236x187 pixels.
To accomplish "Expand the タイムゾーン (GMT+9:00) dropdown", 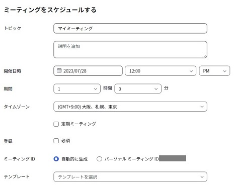I will click(130, 107).
